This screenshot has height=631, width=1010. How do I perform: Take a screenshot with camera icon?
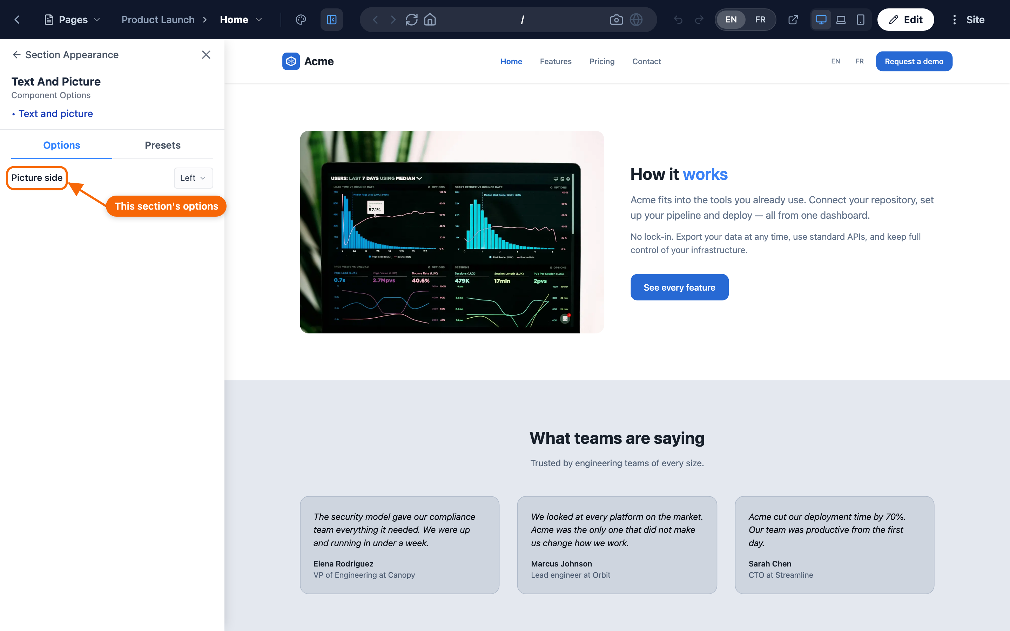point(617,20)
